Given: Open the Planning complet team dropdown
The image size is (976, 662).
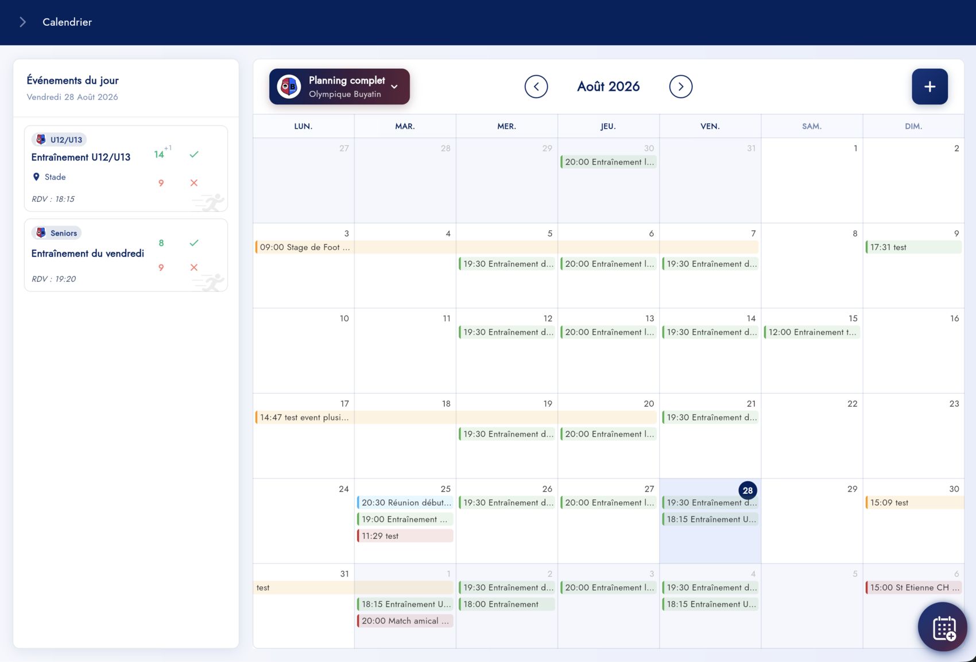Looking at the screenshot, I should point(339,87).
